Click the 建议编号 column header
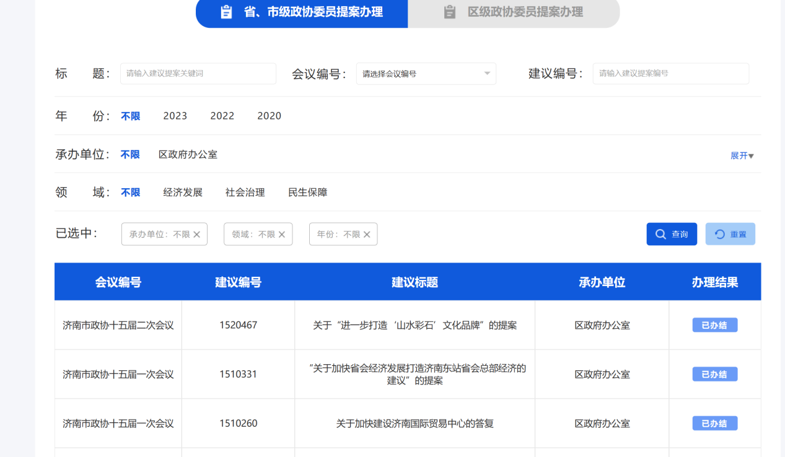The width and height of the screenshot is (785, 457). pyautogui.click(x=239, y=282)
